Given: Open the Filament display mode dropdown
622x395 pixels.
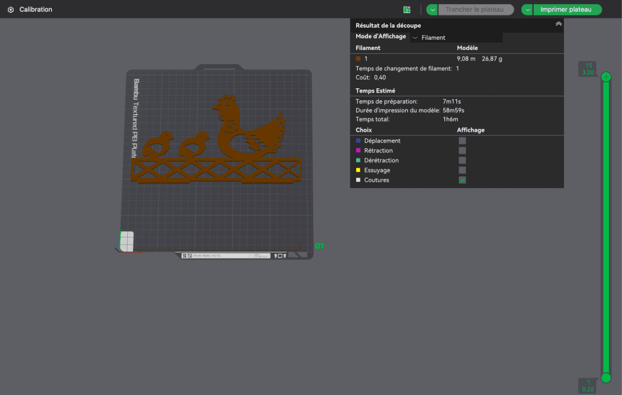Looking at the screenshot, I should (456, 37).
